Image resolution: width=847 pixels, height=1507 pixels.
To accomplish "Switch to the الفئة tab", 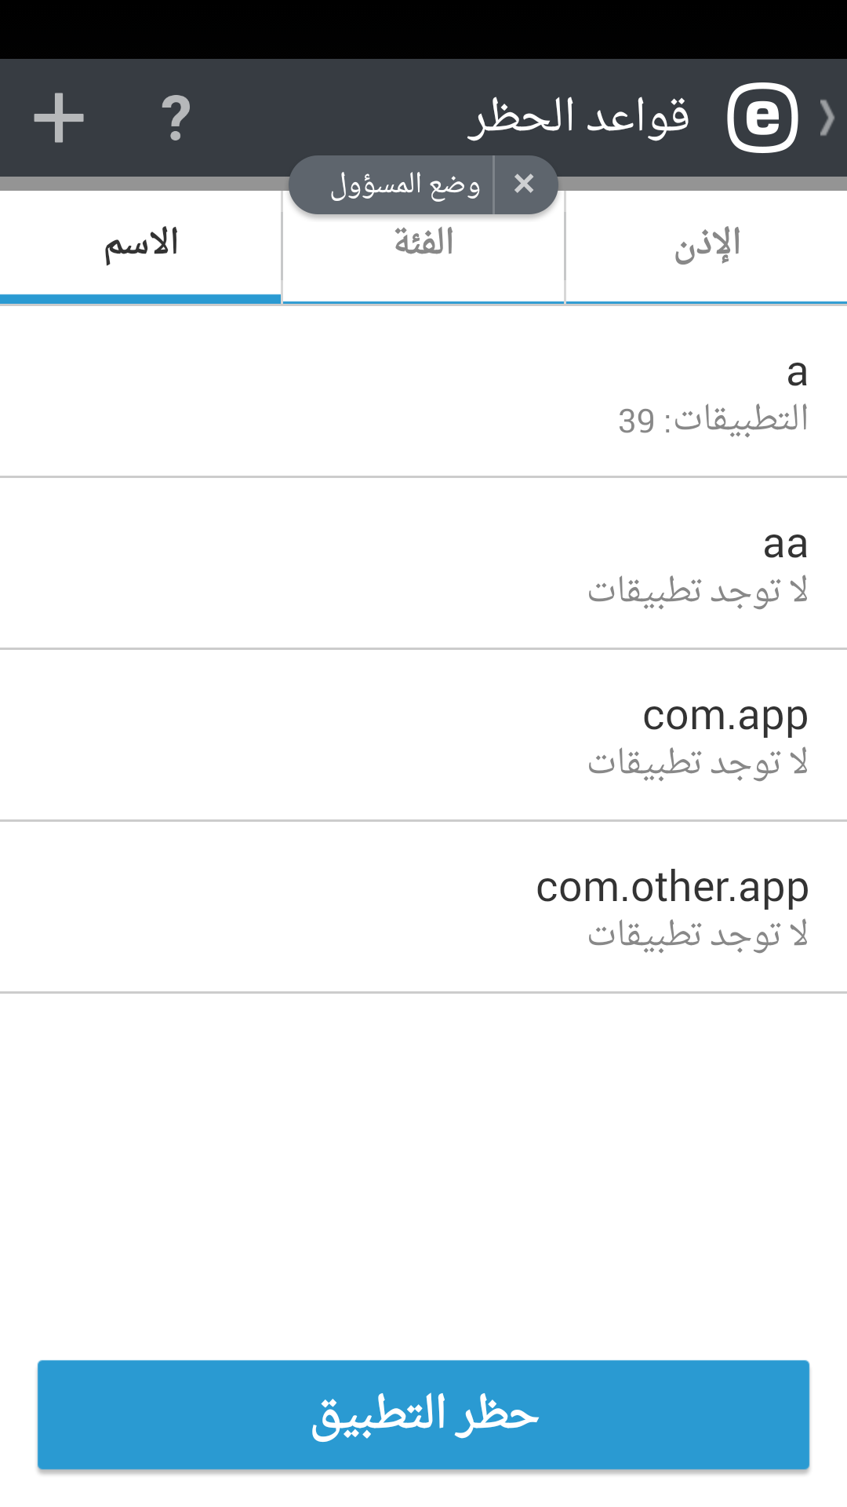I will [423, 245].
